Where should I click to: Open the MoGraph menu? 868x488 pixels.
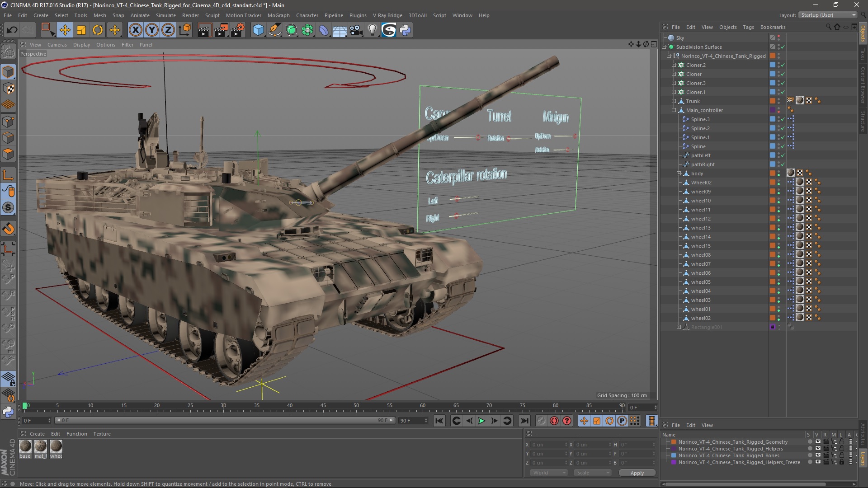278,15
